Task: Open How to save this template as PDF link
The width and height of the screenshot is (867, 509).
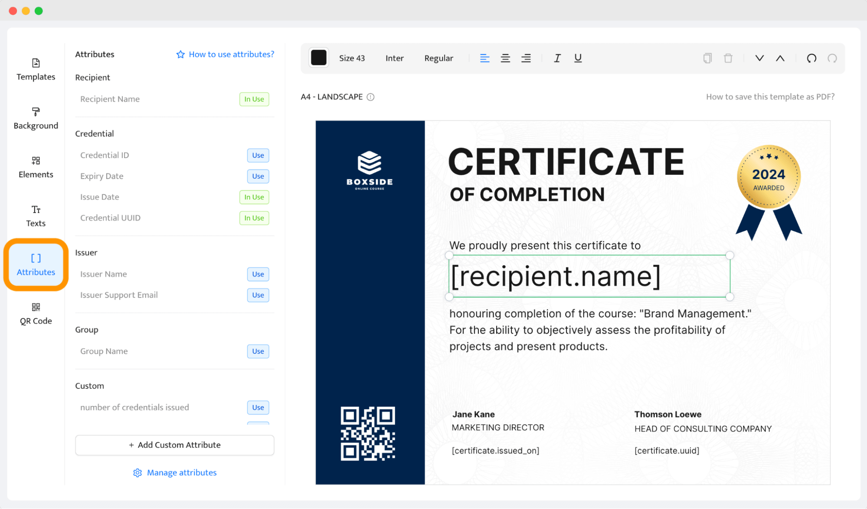Action: [770, 97]
